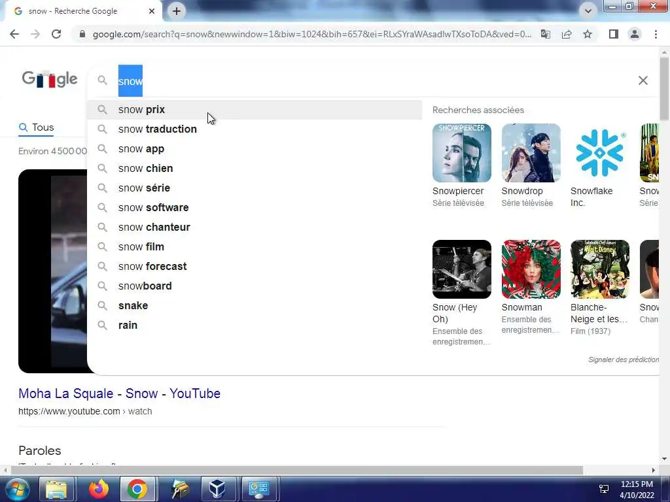Switch to Chrome on the taskbar
Image resolution: width=670 pixels, height=502 pixels.
click(137, 489)
